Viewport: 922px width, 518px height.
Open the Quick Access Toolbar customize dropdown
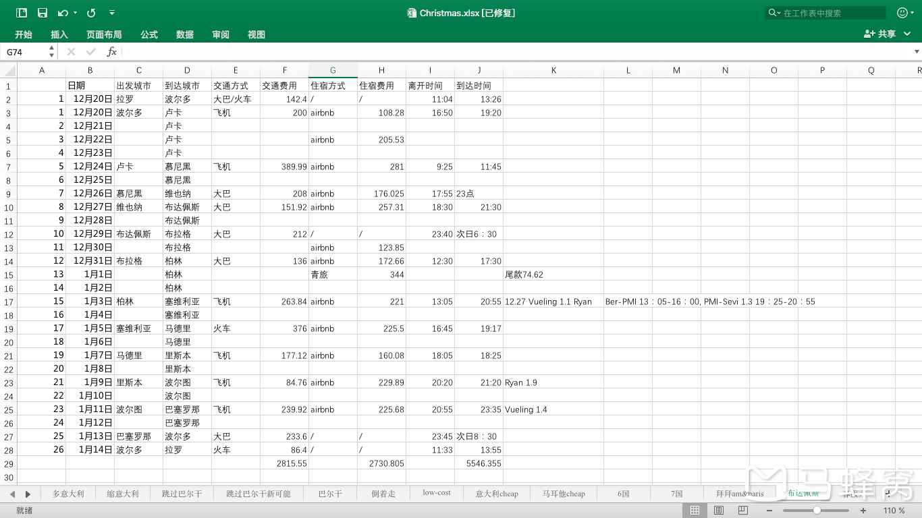click(112, 12)
